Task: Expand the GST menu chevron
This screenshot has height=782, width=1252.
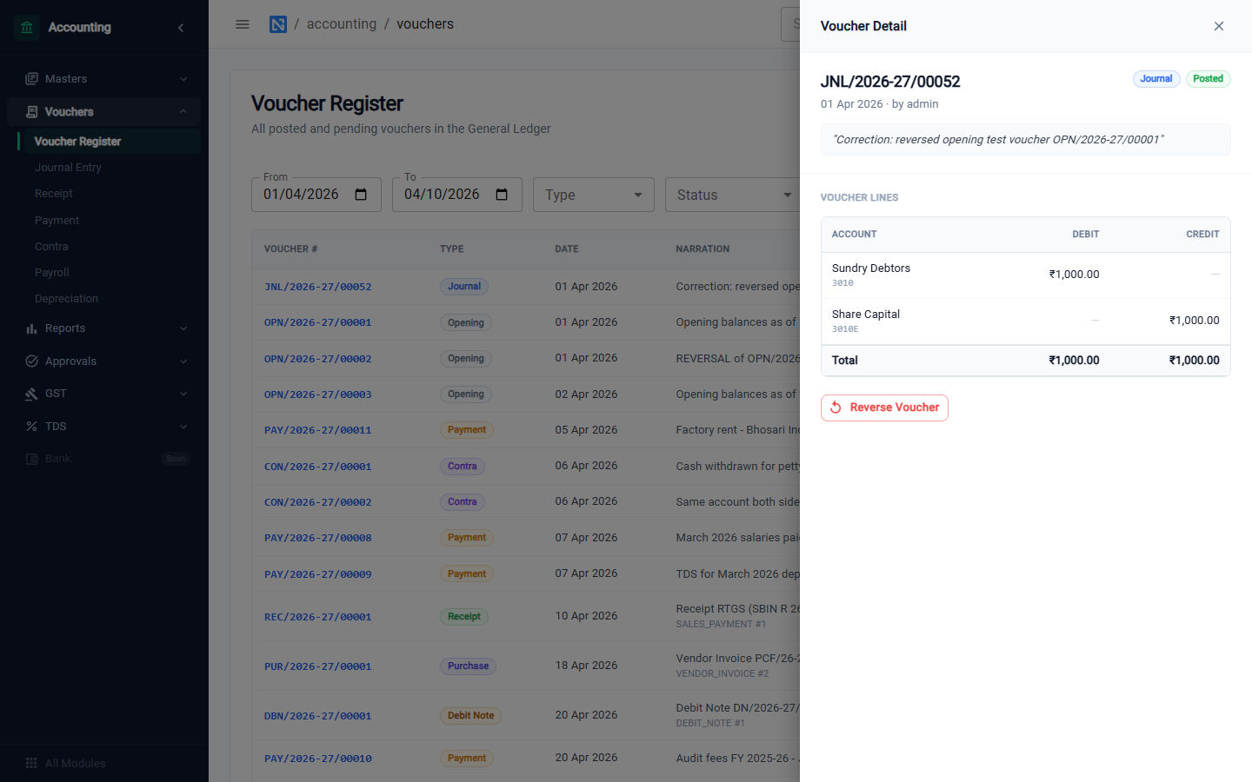Action: tap(183, 394)
